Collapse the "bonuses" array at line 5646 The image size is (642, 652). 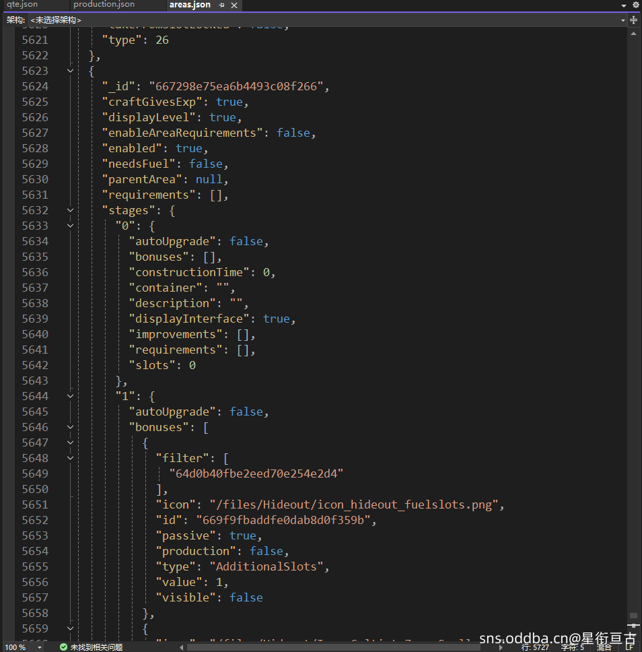71,427
